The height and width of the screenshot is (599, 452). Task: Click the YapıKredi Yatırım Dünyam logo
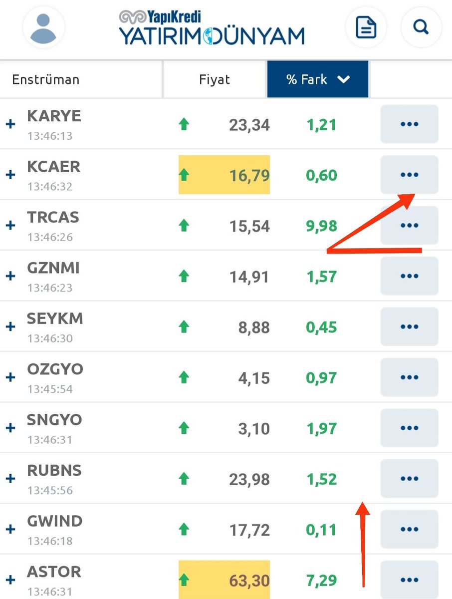click(212, 28)
